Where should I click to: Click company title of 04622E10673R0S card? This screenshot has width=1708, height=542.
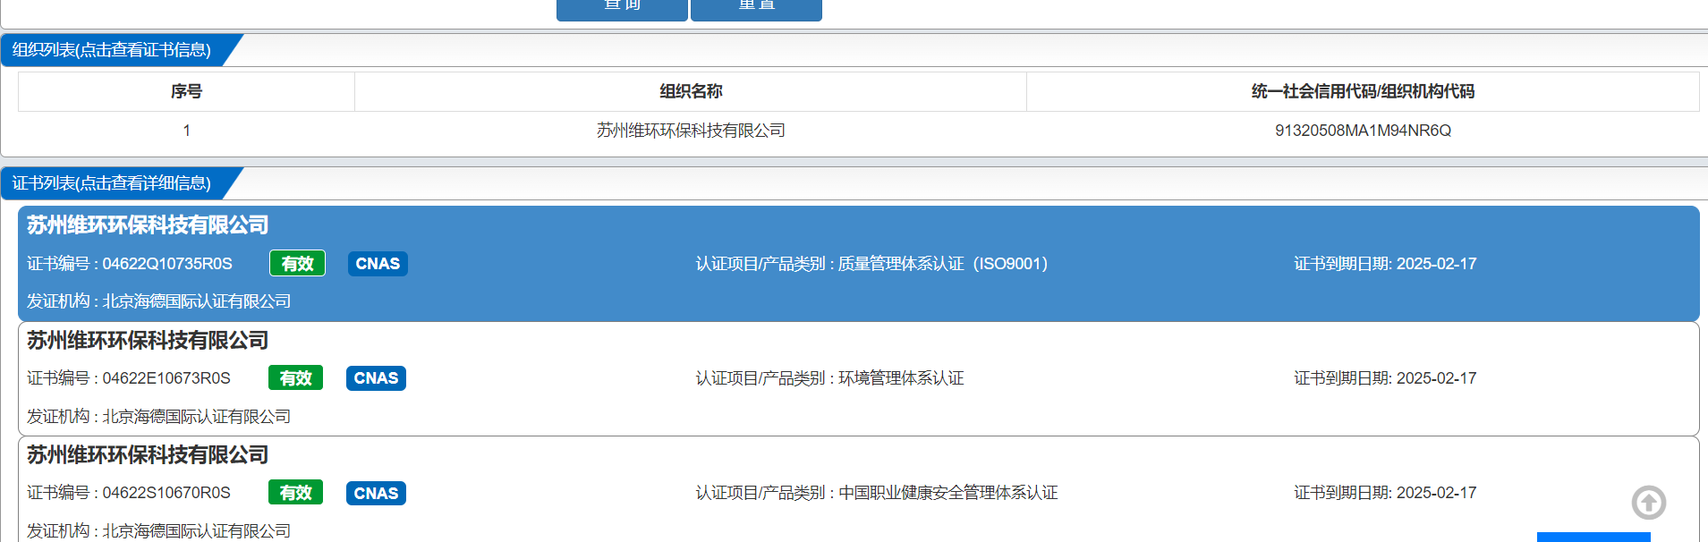pyautogui.click(x=148, y=341)
